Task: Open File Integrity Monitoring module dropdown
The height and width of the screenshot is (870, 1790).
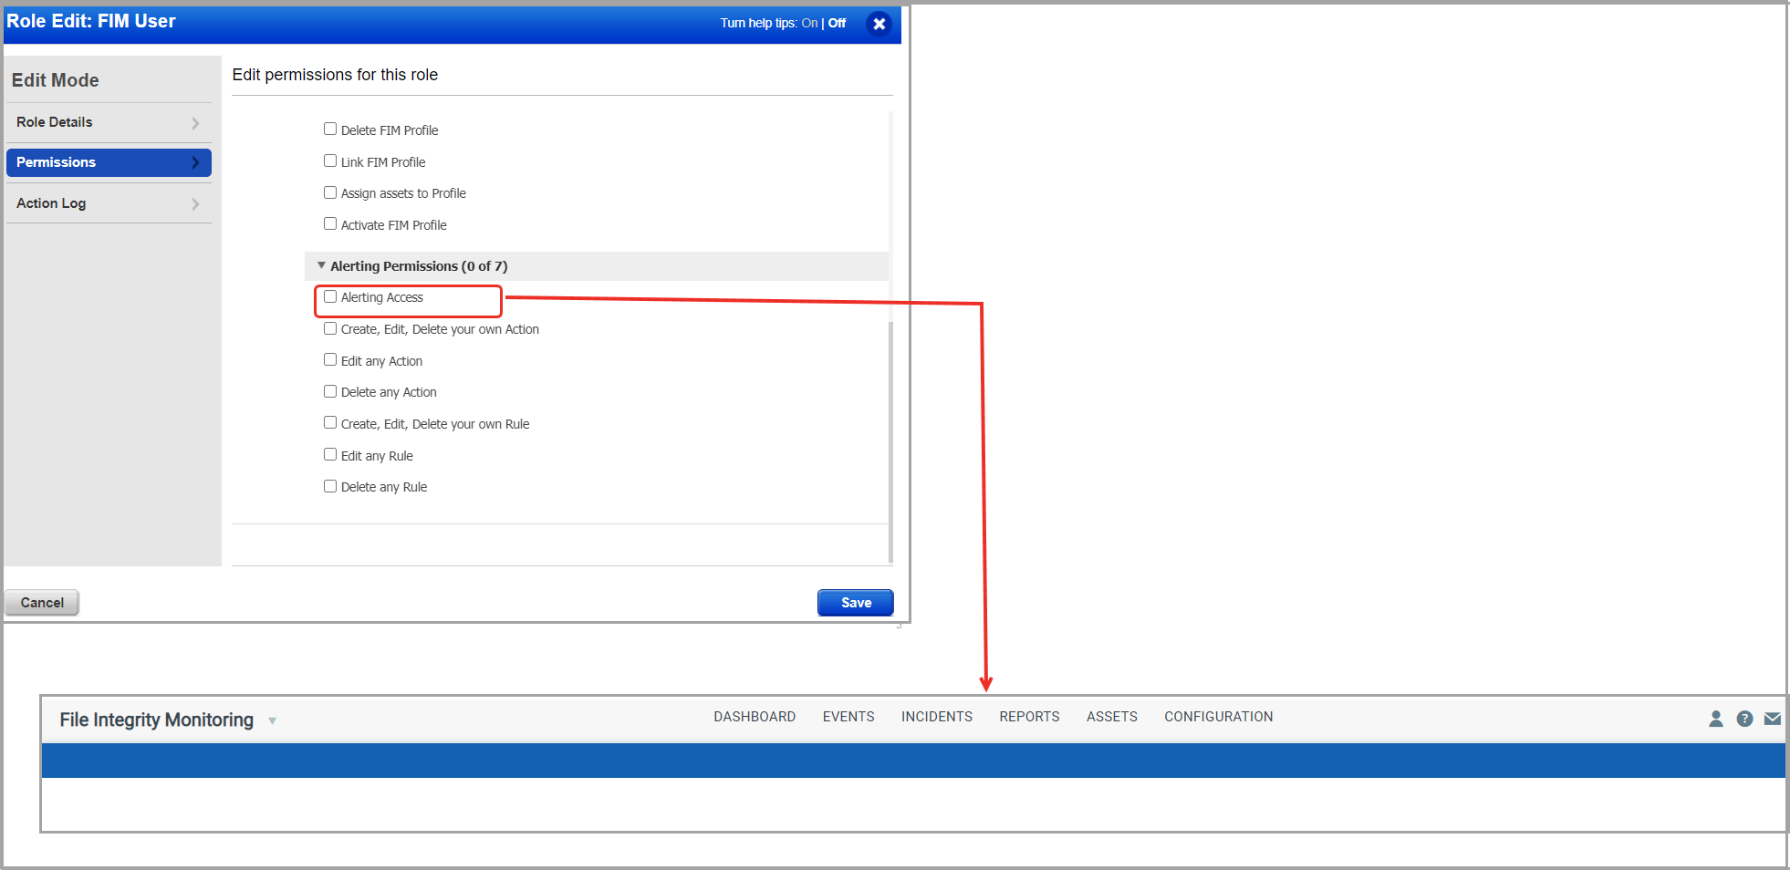Action: point(272,720)
